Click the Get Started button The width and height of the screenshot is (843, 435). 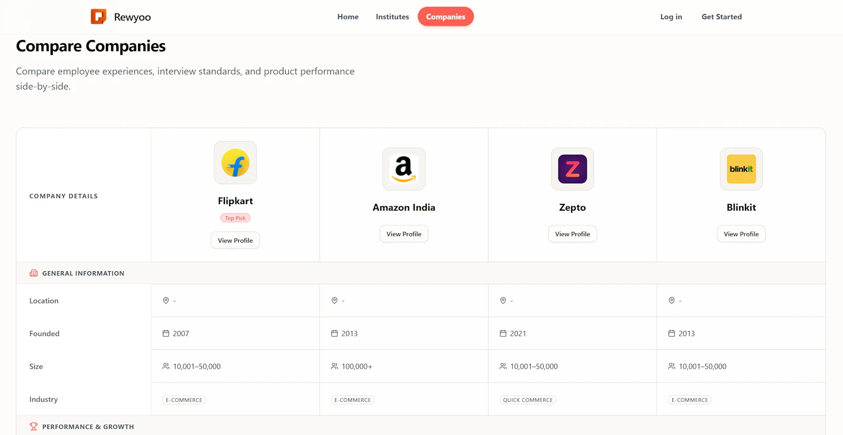pyautogui.click(x=722, y=17)
